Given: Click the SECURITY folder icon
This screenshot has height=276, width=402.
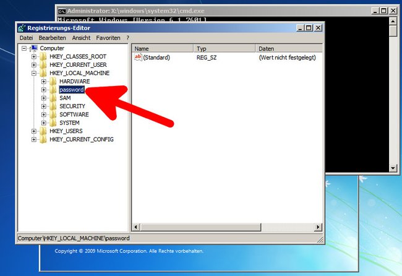Looking at the screenshot, I should click(x=53, y=106).
